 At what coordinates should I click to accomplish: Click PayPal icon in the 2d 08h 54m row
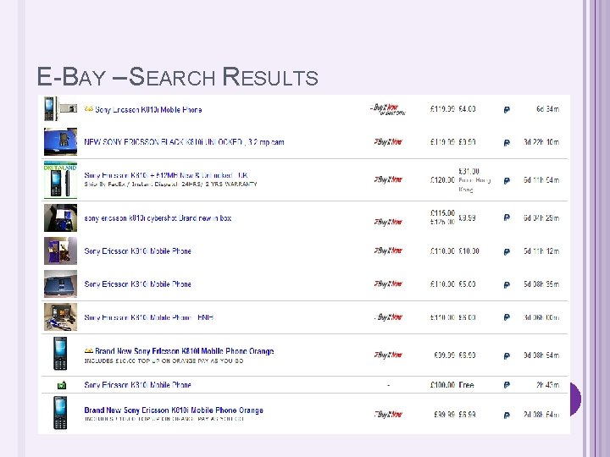[x=507, y=416]
